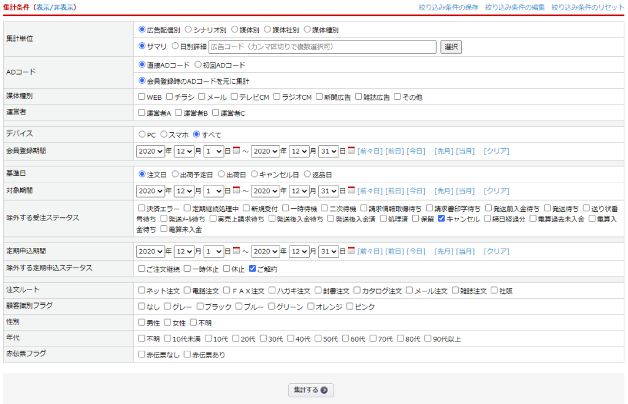The image size is (628, 404).
Task: Open start date calendar for 定期申込期間
Action: click(x=236, y=251)
